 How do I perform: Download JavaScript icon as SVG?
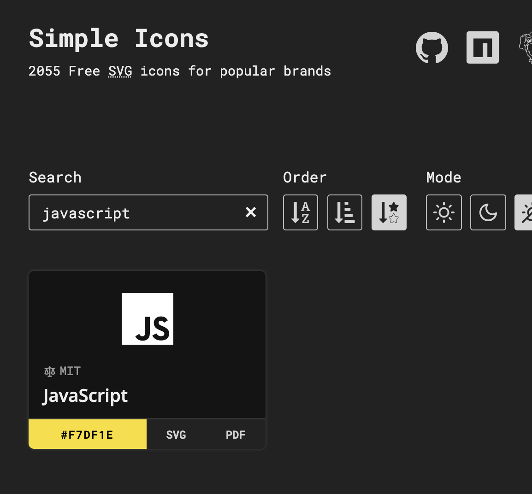pyautogui.click(x=176, y=435)
